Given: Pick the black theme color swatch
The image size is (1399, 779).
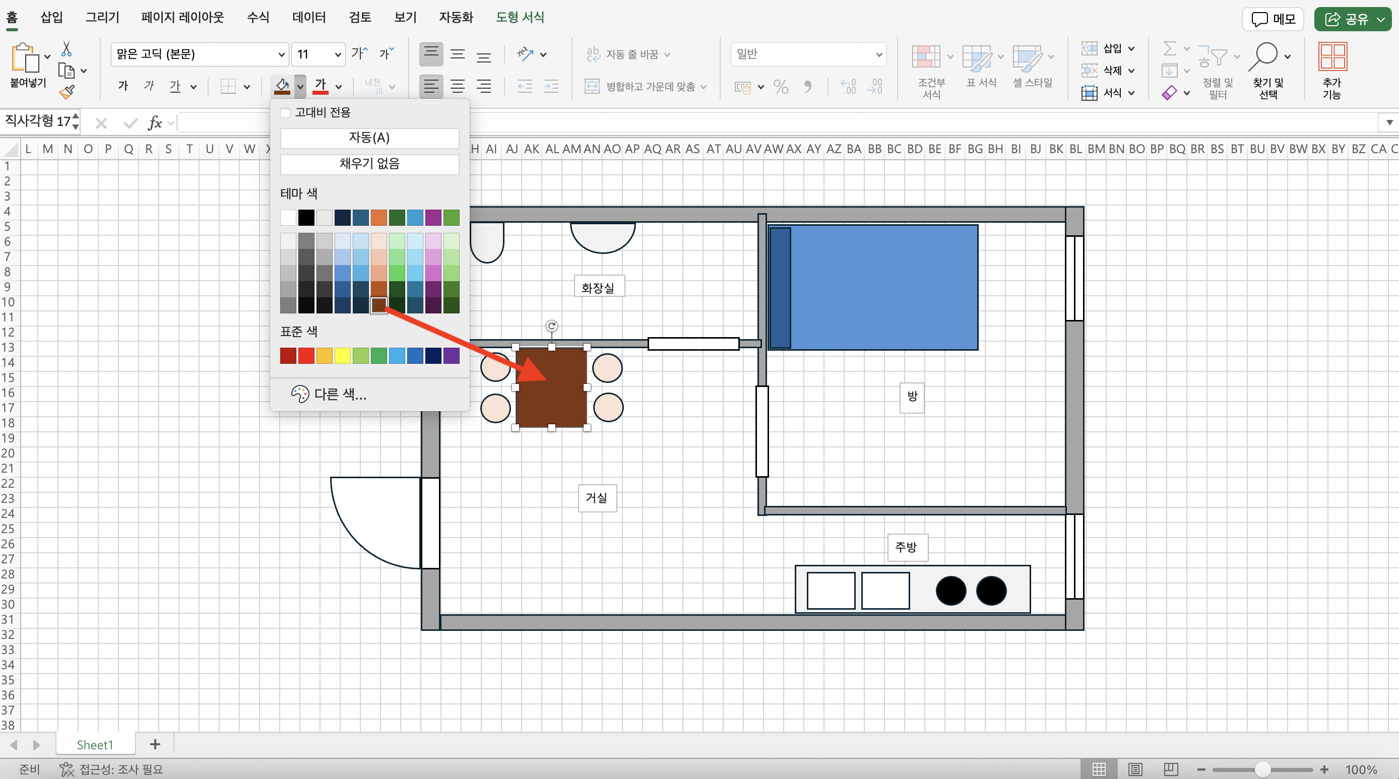Looking at the screenshot, I should (306, 218).
